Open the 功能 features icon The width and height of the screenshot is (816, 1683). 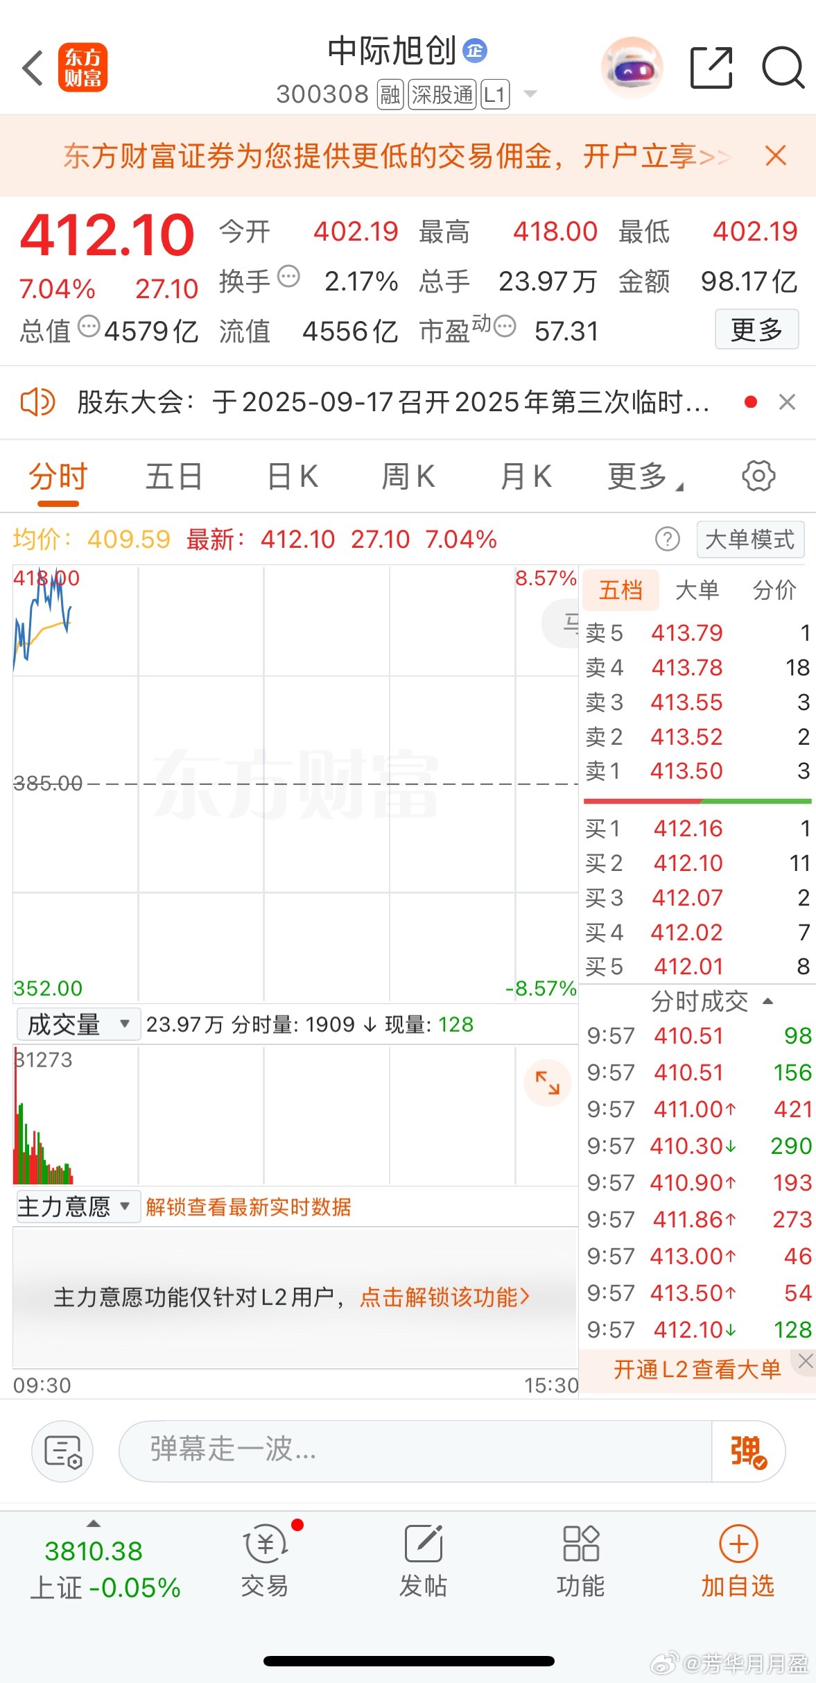pyautogui.click(x=581, y=1560)
